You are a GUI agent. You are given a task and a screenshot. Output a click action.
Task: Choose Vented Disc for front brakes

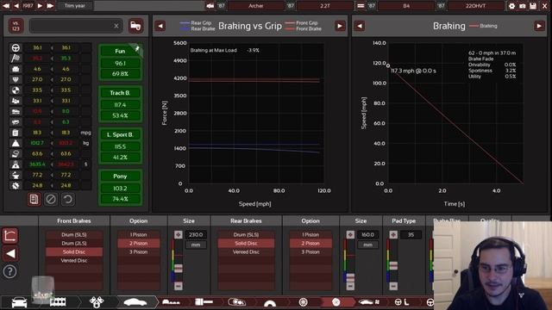(74, 260)
